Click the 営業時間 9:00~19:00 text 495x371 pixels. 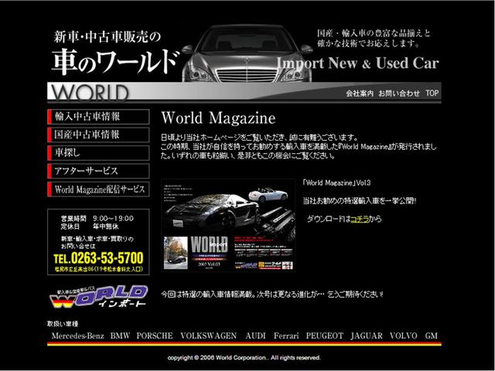point(97,218)
